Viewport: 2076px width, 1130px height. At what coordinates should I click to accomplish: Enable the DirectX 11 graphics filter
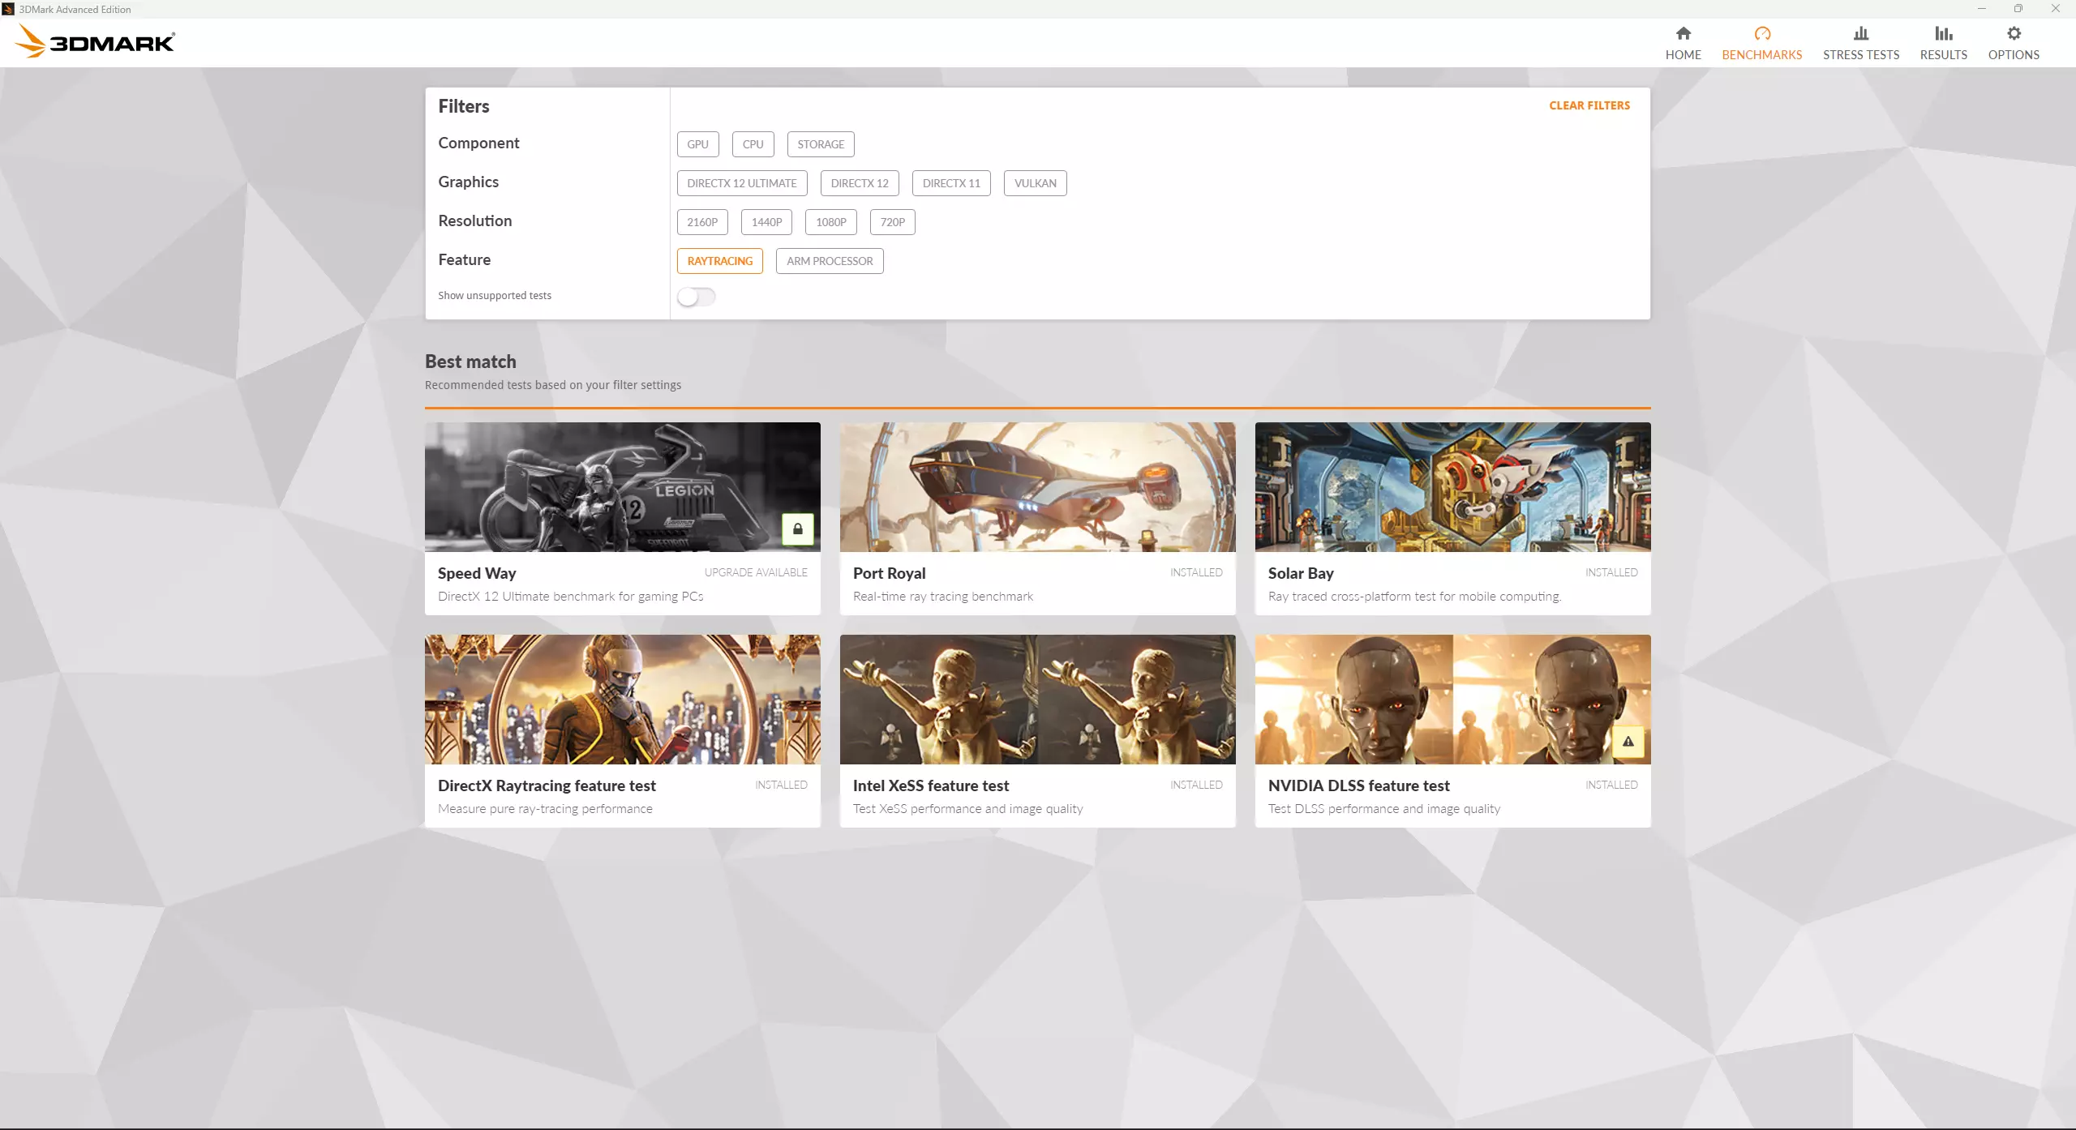(x=950, y=183)
